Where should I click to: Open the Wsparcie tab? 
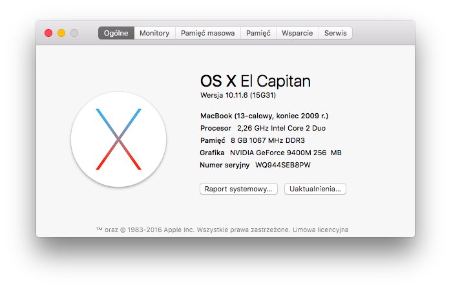coord(297,33)
